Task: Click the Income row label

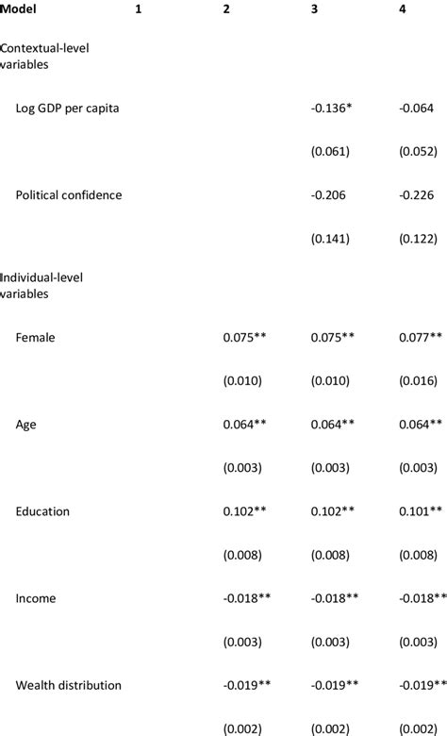Action: point(36,598)
